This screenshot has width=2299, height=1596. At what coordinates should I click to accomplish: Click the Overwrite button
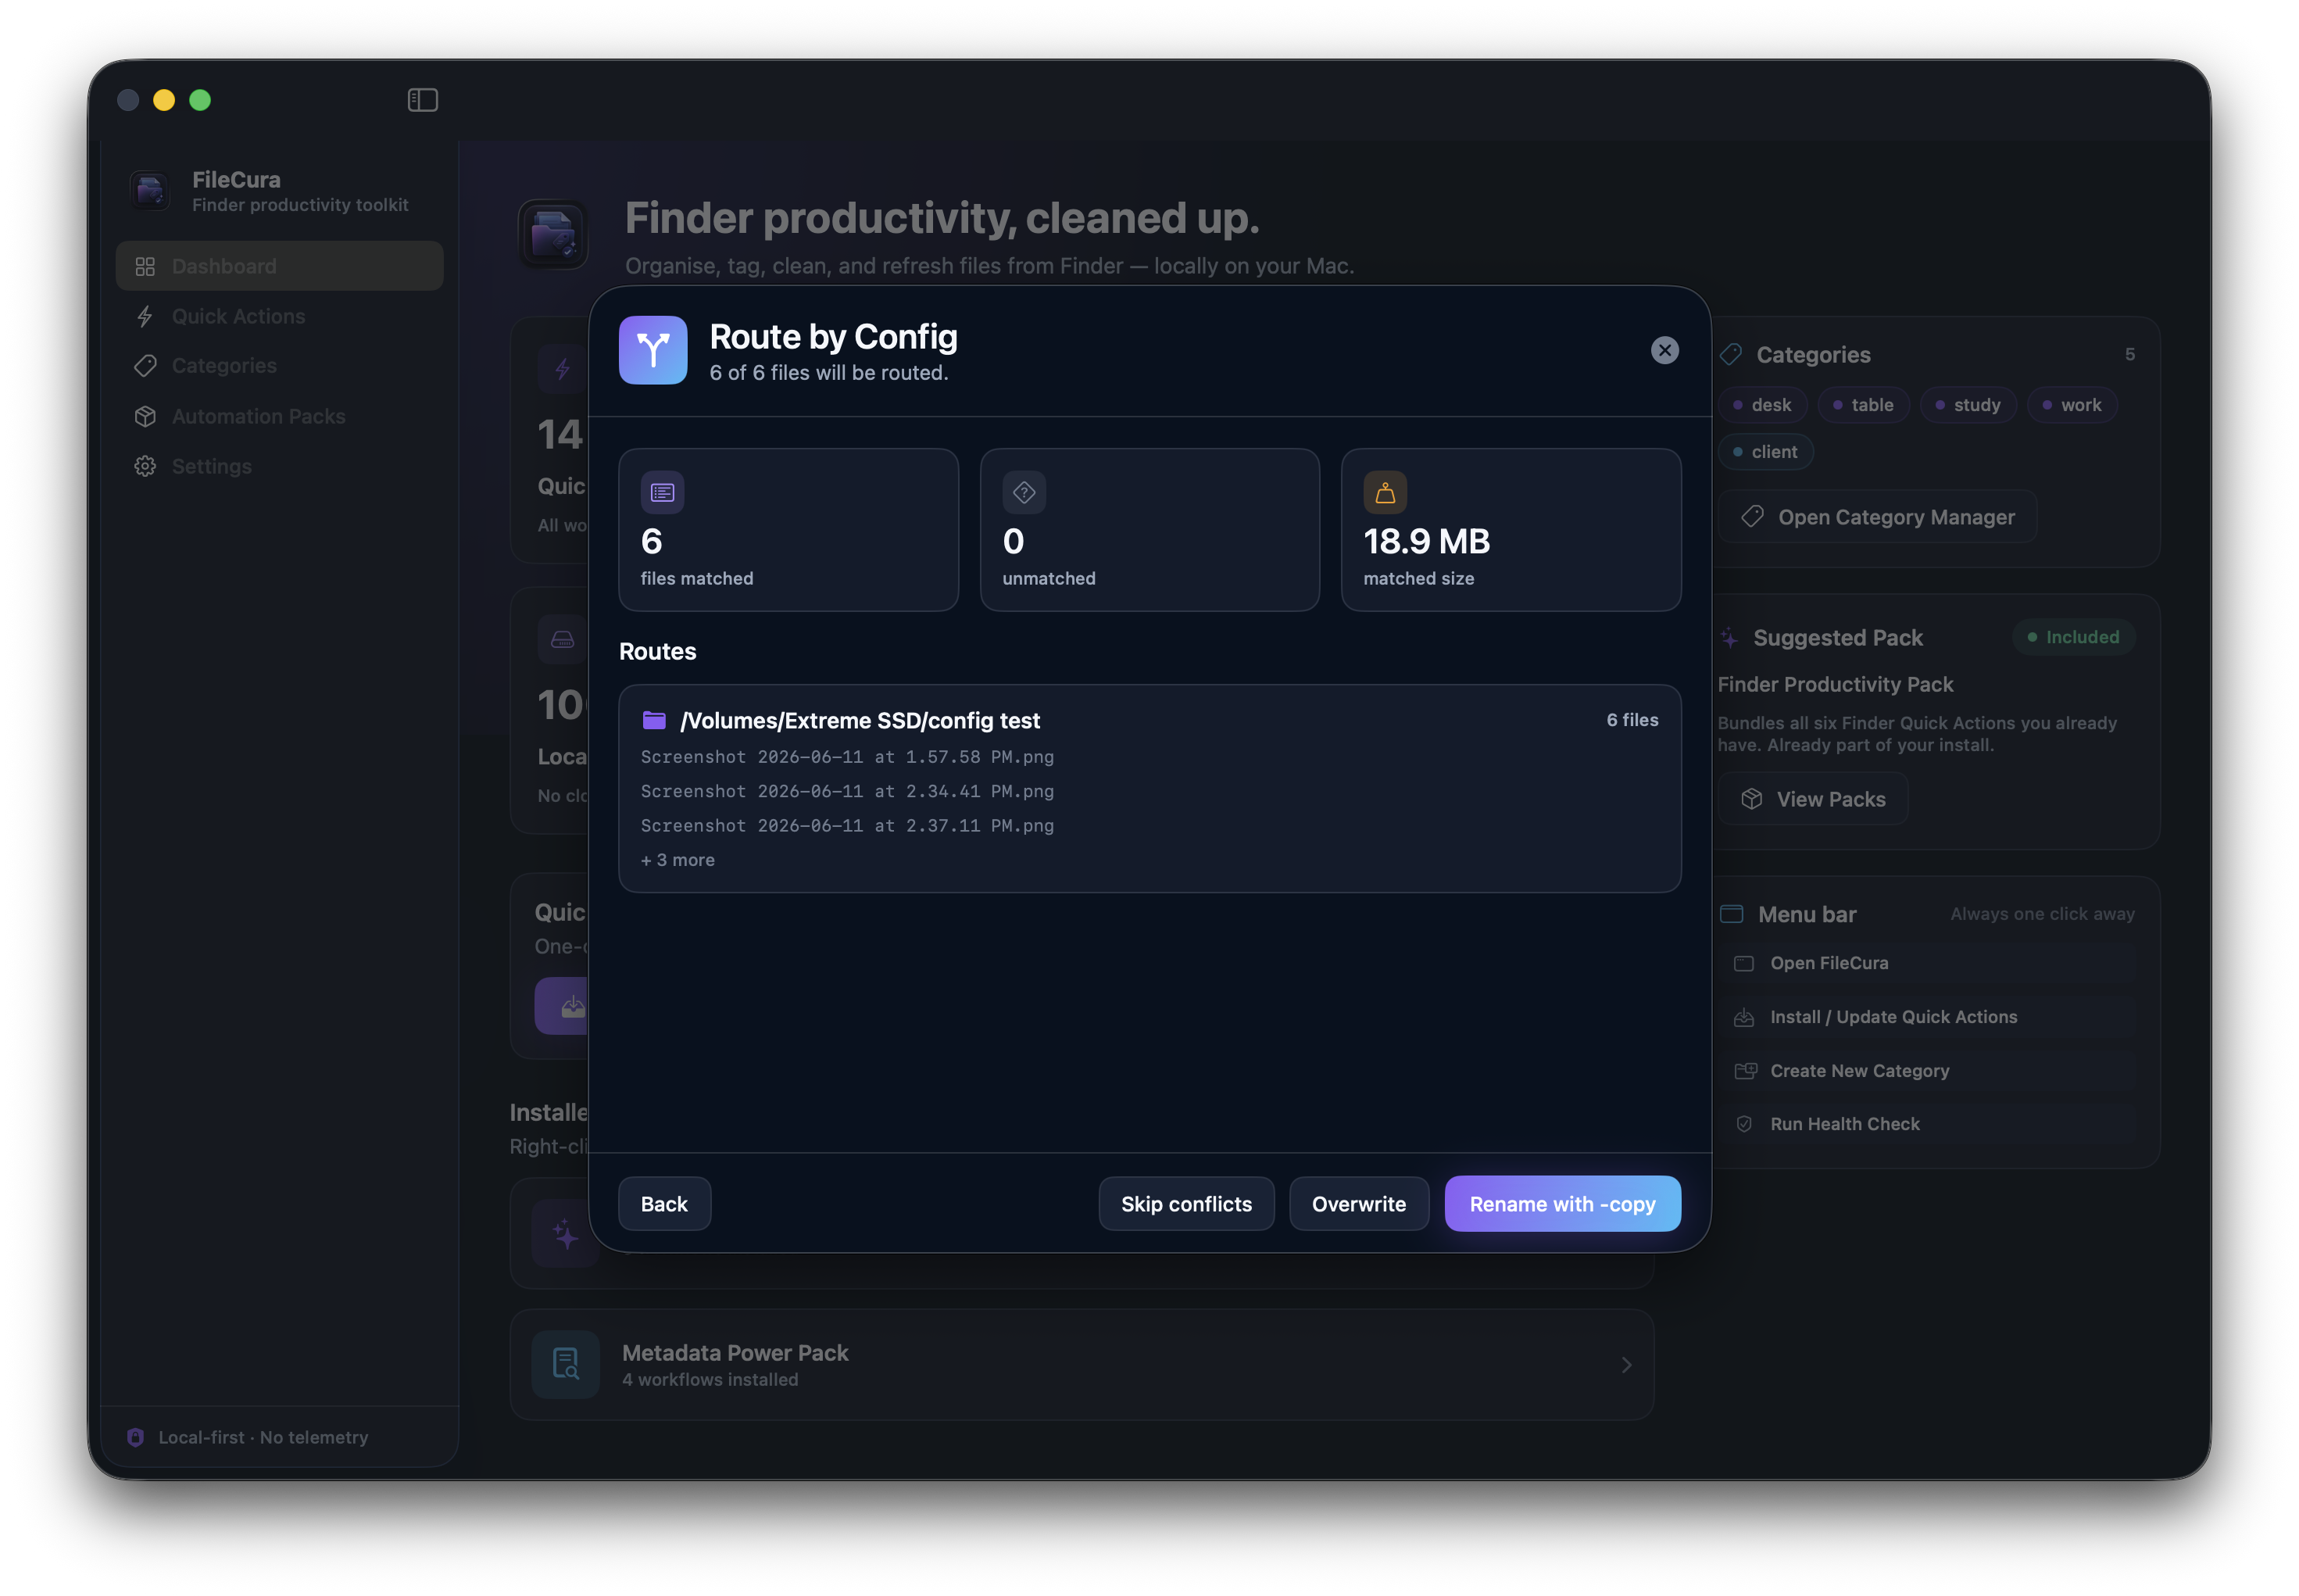tap(1360, 1204)
